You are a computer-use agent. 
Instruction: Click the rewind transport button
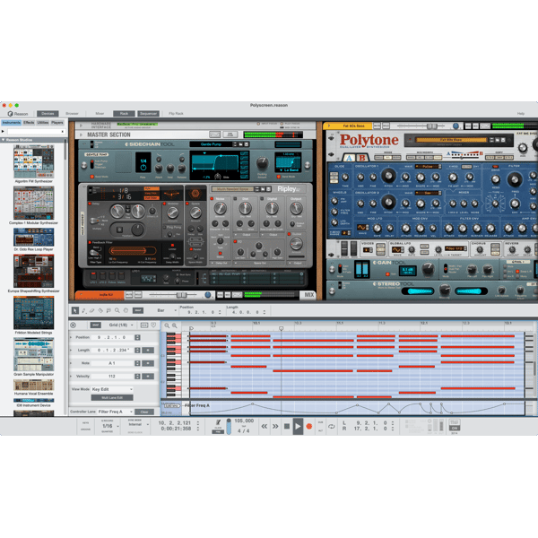click(x=265, y=427)
